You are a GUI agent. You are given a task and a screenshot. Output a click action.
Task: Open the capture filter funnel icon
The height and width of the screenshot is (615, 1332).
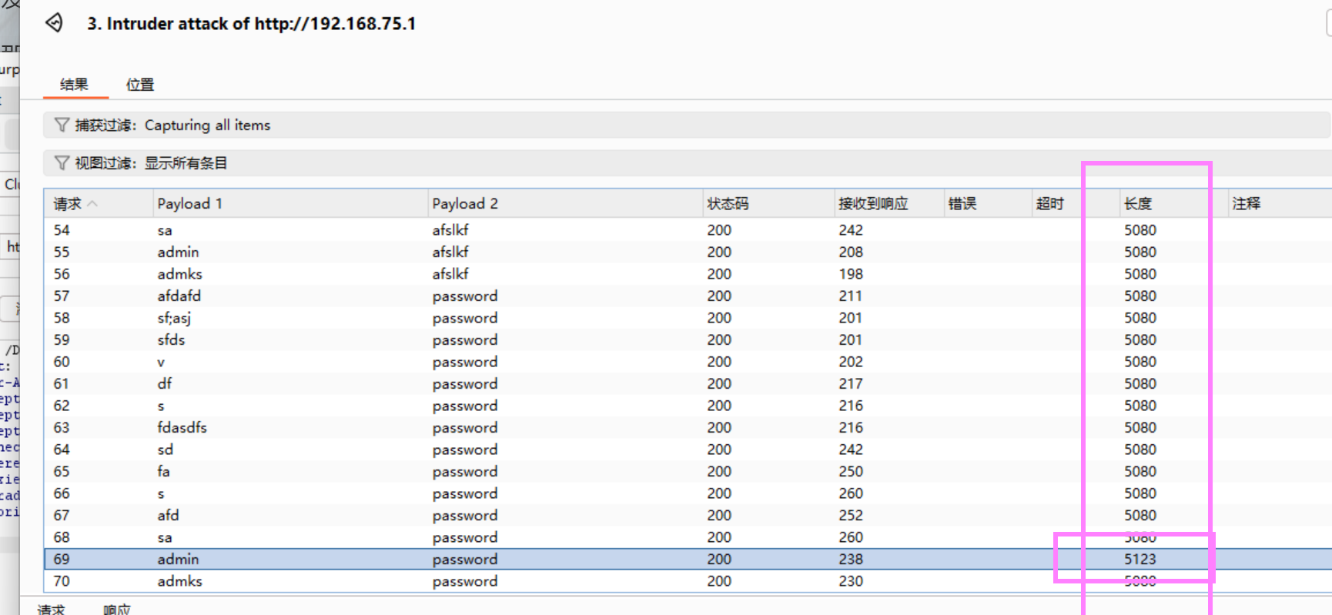coord(62,125)
